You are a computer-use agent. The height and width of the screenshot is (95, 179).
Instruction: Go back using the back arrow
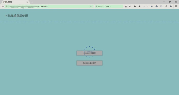(x=3, y=6)
